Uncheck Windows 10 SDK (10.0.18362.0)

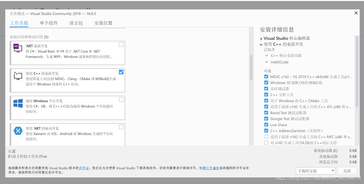266,82
